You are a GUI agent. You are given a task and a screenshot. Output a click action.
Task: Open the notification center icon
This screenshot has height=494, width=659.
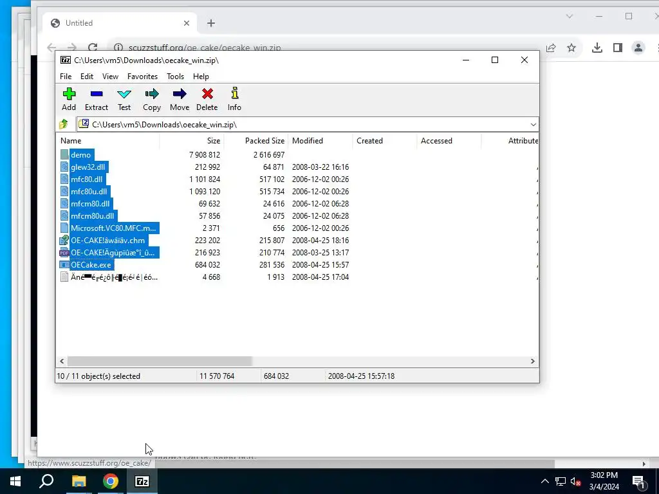pos(638,482)
